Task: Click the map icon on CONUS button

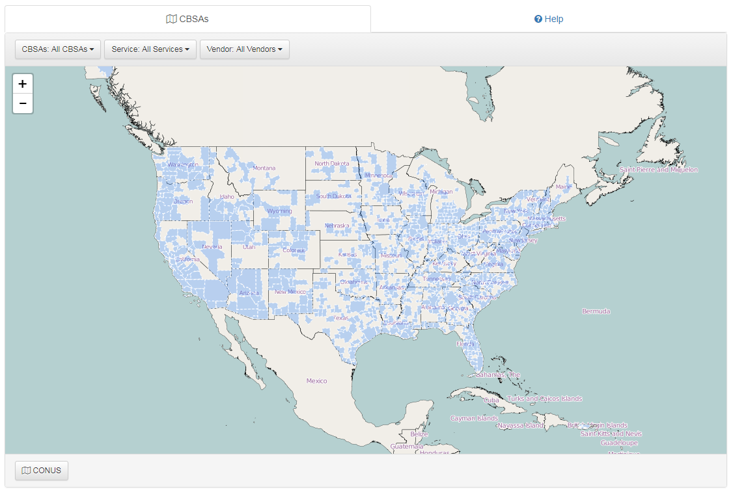Action: [x=26, y=471]
